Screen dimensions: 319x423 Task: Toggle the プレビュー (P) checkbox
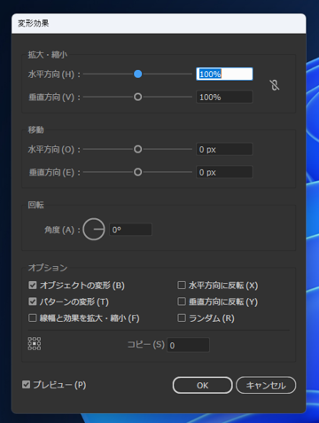pyautogui.click(x=26, y=385)
